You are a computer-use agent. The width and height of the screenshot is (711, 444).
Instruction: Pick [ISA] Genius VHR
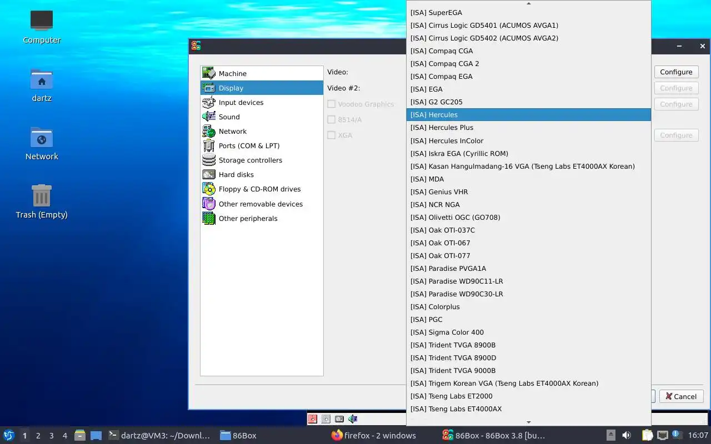point(529,191)
